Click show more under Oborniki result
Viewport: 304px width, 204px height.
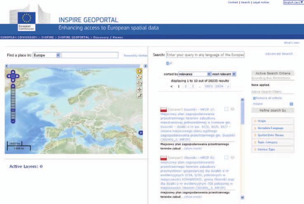point(193,197)
